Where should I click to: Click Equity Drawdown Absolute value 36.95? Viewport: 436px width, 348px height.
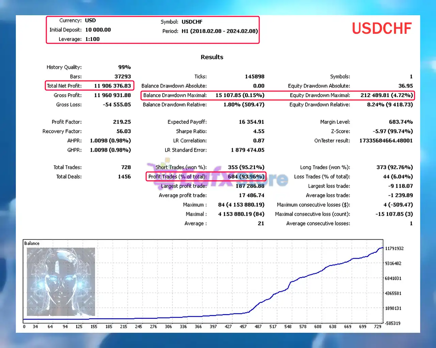click(405, 86)
